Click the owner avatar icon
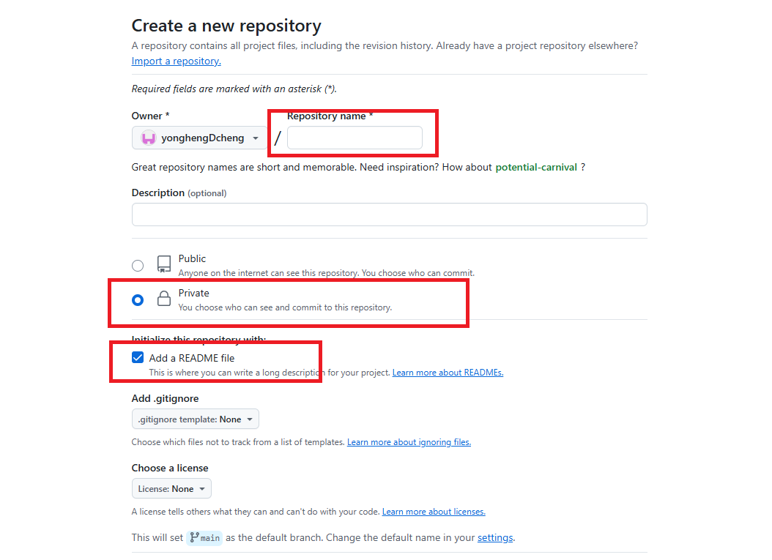Viewport: 772px width, 560px height. (149, 138)
